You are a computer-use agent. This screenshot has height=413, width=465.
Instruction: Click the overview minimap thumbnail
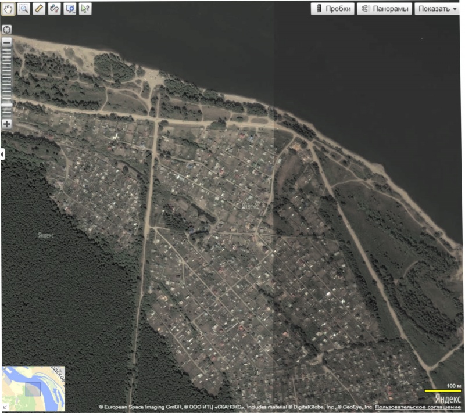33,389
